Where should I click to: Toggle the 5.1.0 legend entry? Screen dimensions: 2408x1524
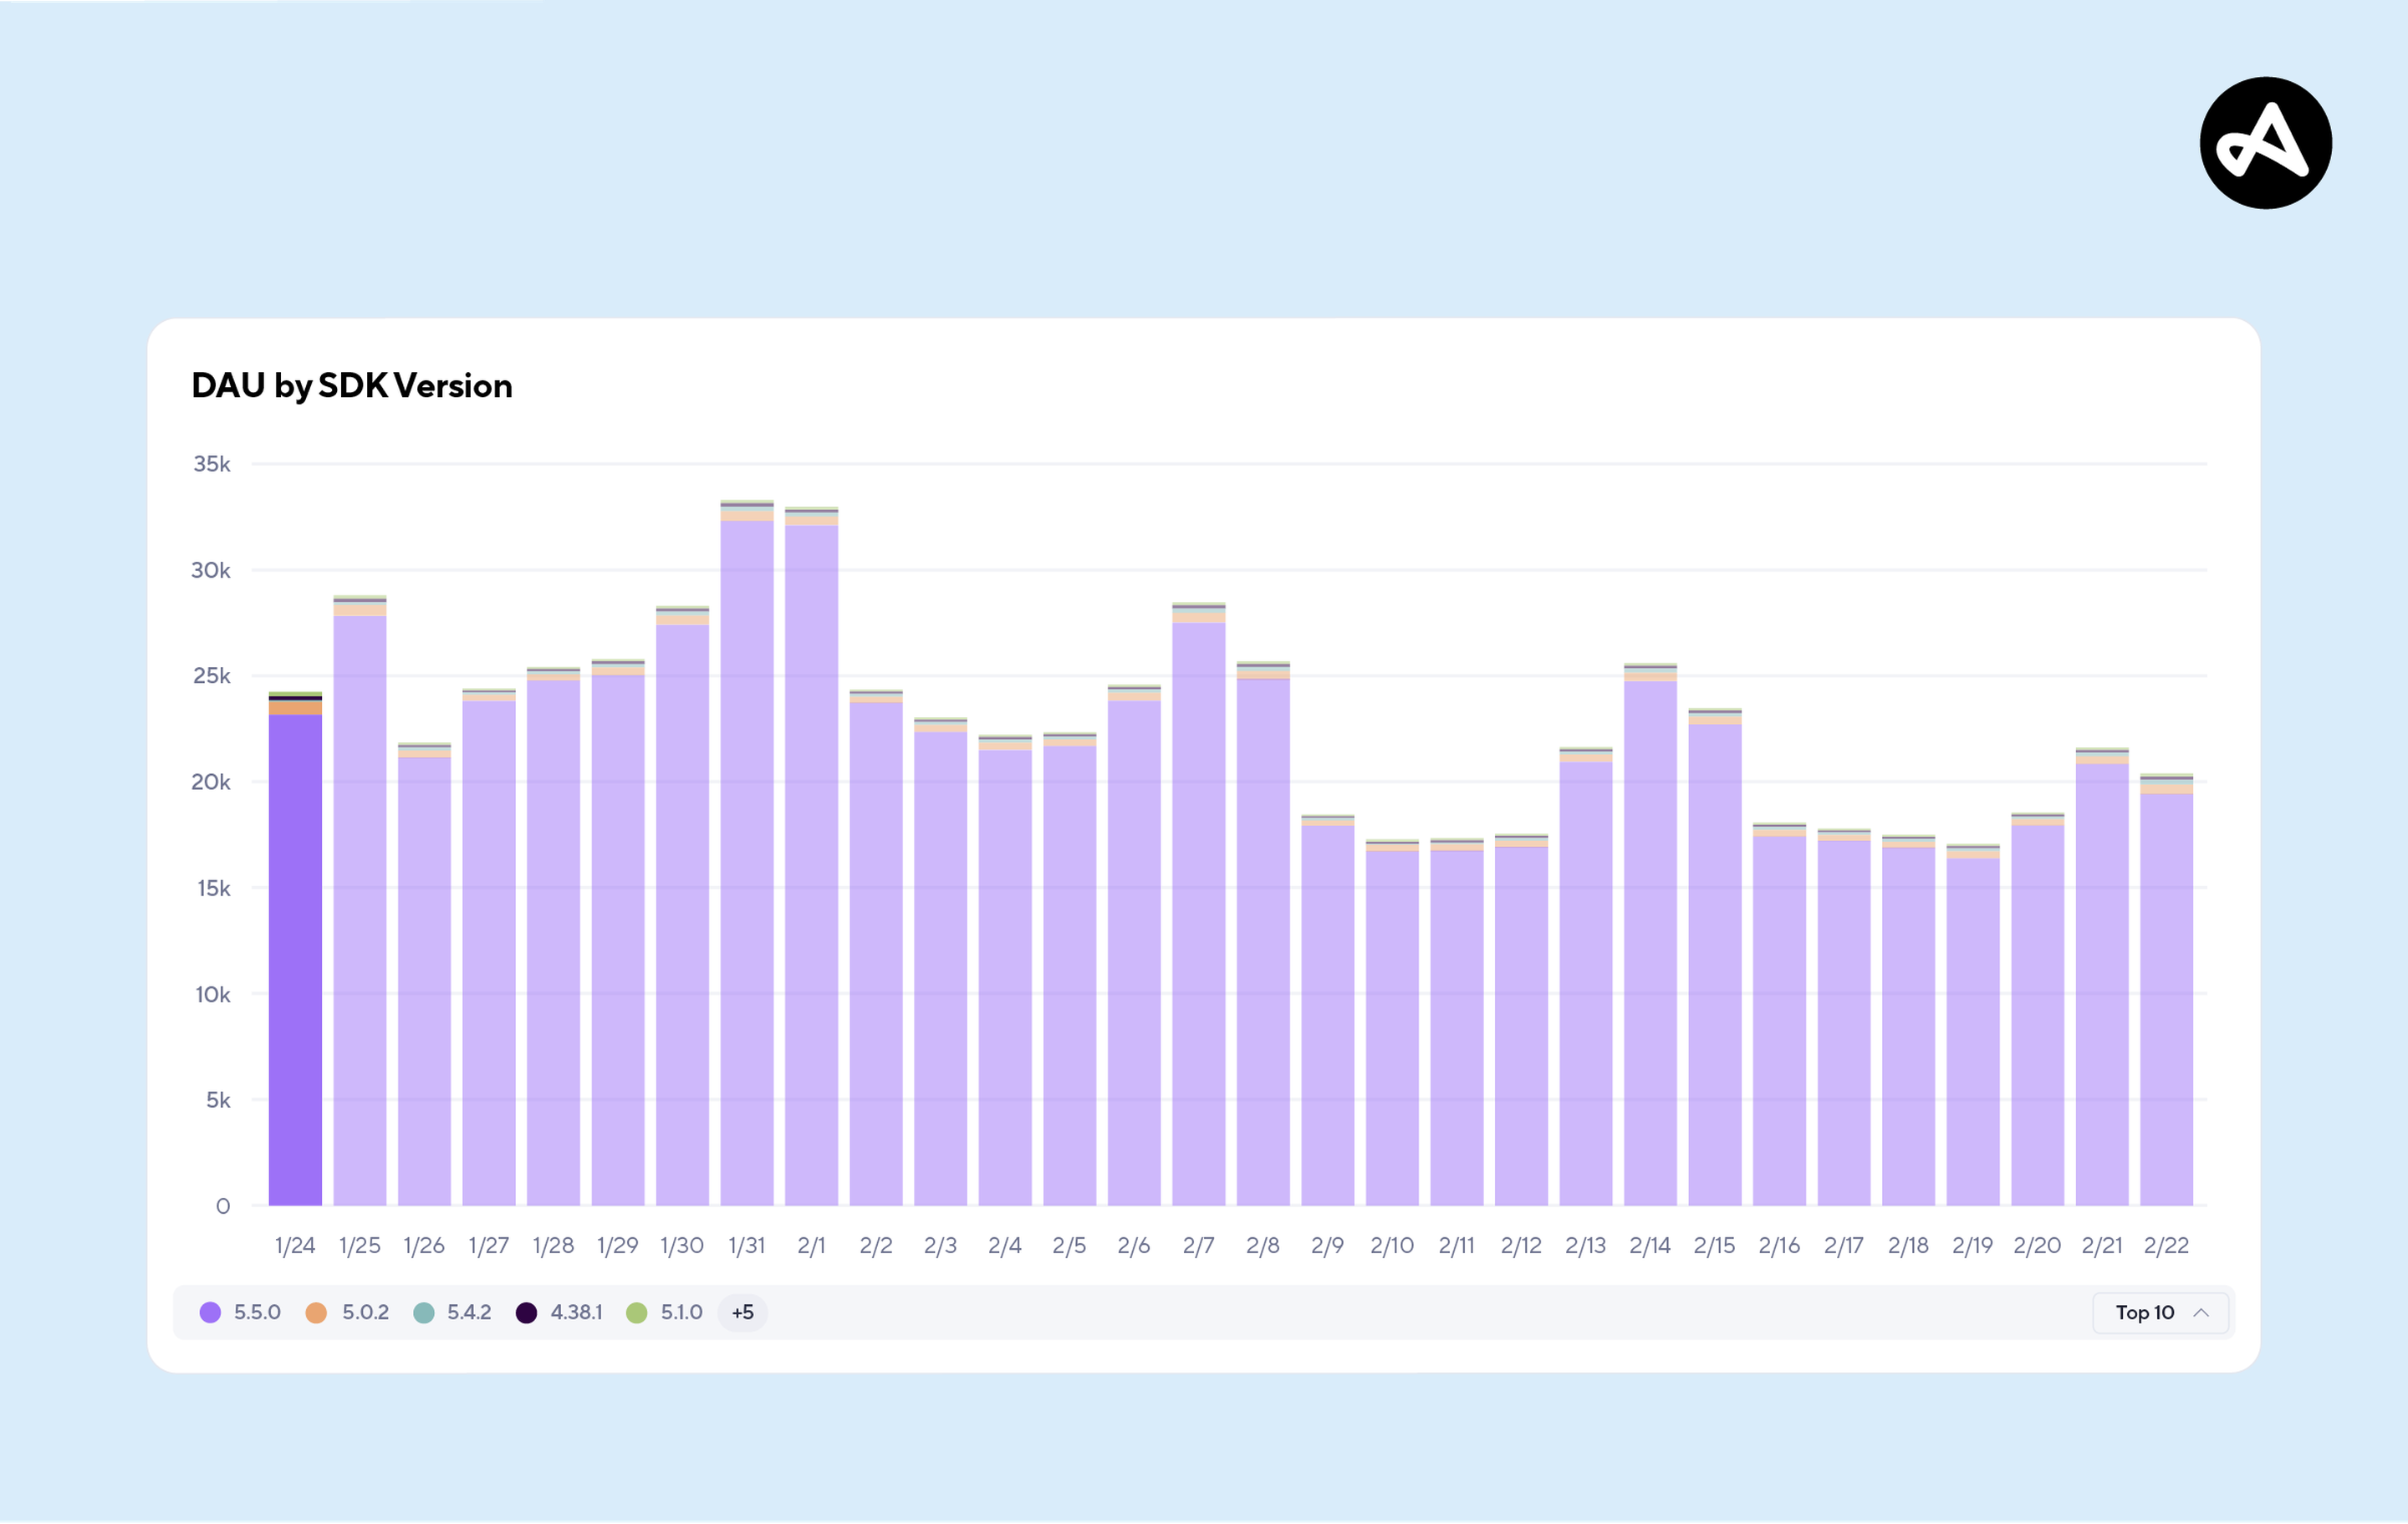point(664,1312)
